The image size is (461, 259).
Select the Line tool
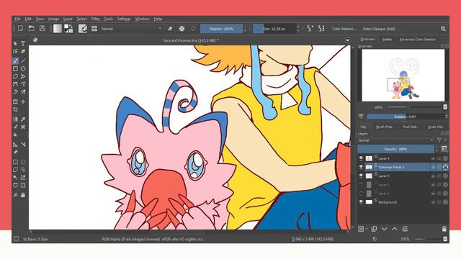point(23,60)
